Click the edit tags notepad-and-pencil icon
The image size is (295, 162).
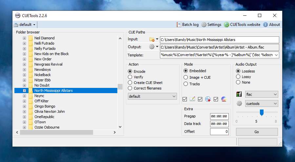[192, 99]
